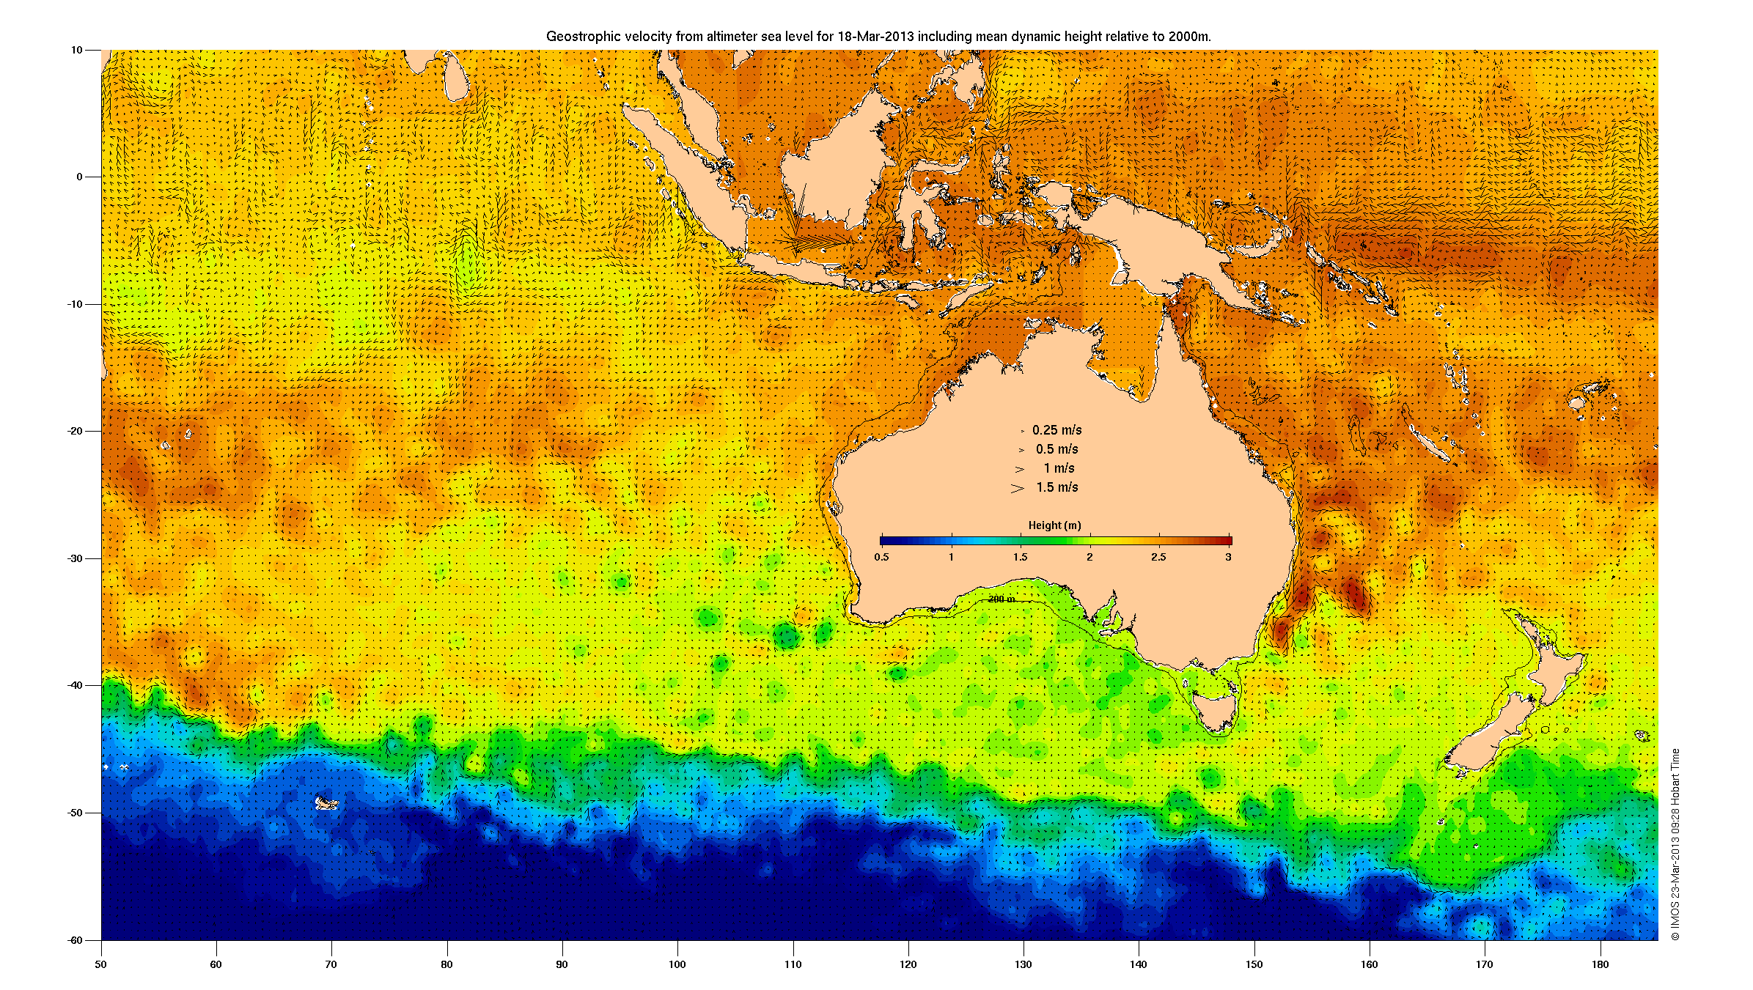Click latitude axis label -30

[76, 558]
